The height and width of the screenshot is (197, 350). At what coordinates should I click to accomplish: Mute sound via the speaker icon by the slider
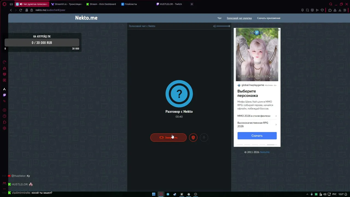[215, 26]
